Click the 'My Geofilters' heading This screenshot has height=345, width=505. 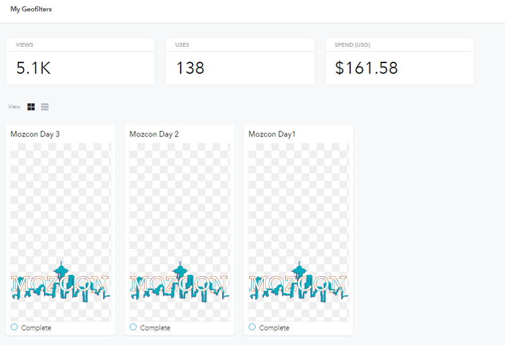(x=31, y=9)
